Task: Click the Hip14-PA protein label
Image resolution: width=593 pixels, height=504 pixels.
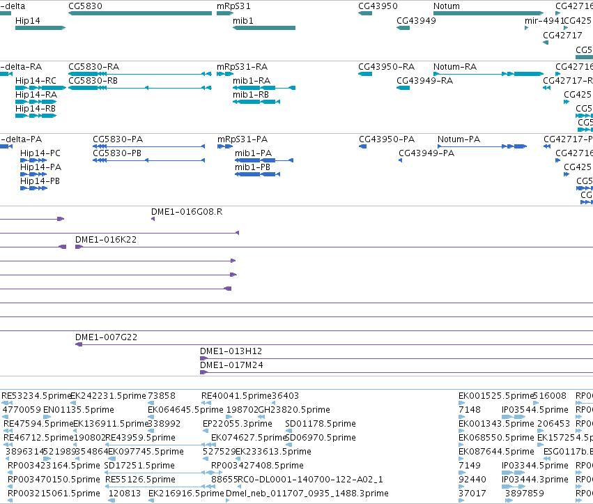Action: click(40, 167)
